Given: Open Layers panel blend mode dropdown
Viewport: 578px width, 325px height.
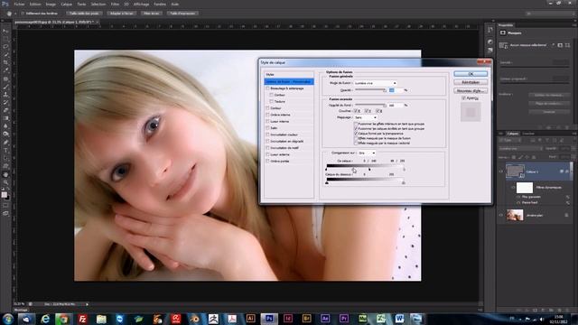Looking at the screenshot, I should coord(520,148).
